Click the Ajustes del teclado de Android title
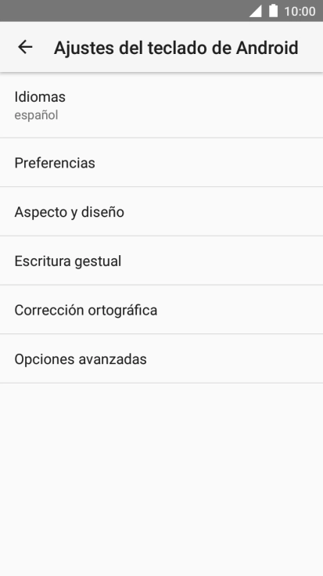This screenshot has width=323, height=576. click(176, 48)
